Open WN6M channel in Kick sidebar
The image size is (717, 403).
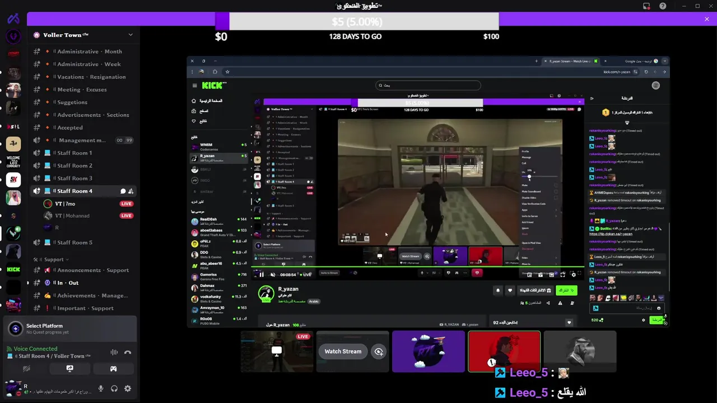218,147
